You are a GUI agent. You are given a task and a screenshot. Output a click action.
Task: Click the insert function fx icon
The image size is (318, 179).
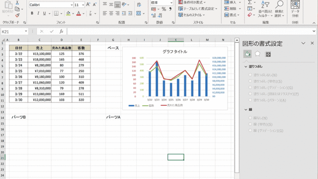pos(61,31)
